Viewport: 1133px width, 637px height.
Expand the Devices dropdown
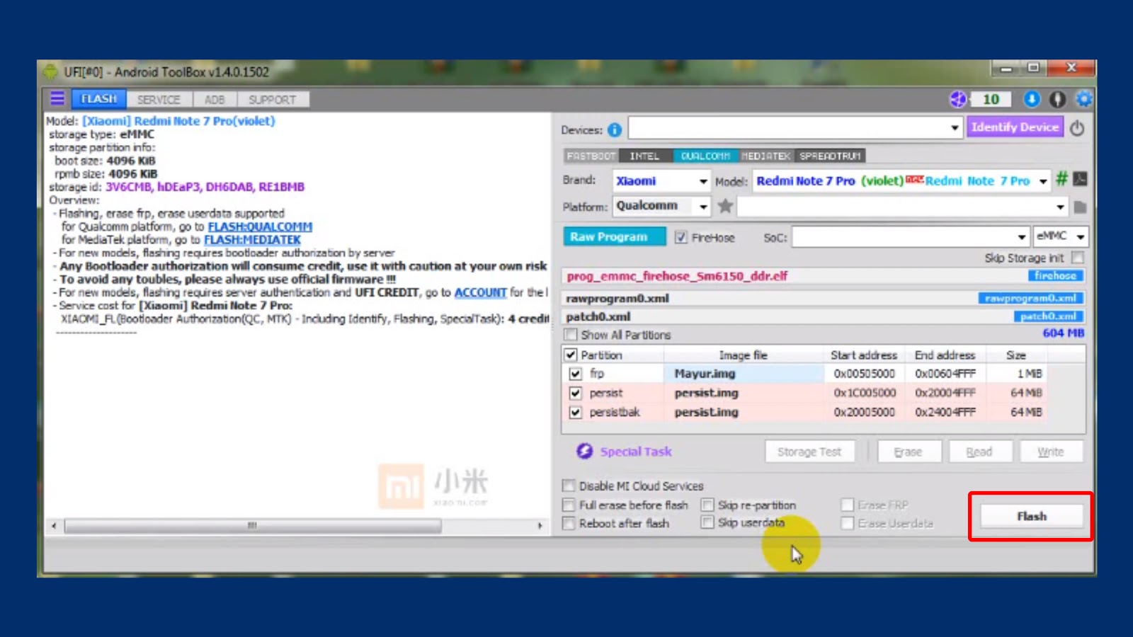[x=955, y=128]
